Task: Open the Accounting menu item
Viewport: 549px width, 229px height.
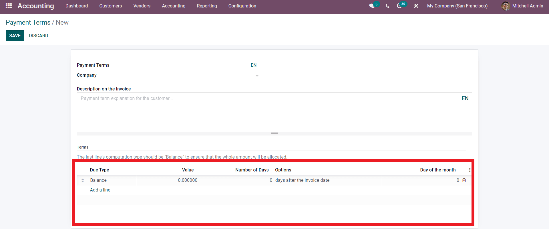Action: (x=174, y=6)
